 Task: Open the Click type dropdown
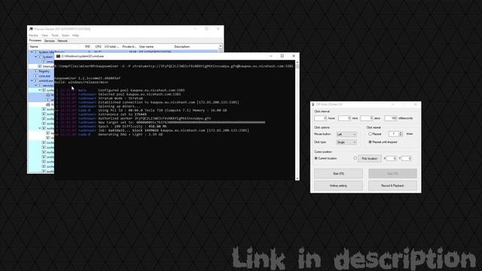[x=346, y=142]
